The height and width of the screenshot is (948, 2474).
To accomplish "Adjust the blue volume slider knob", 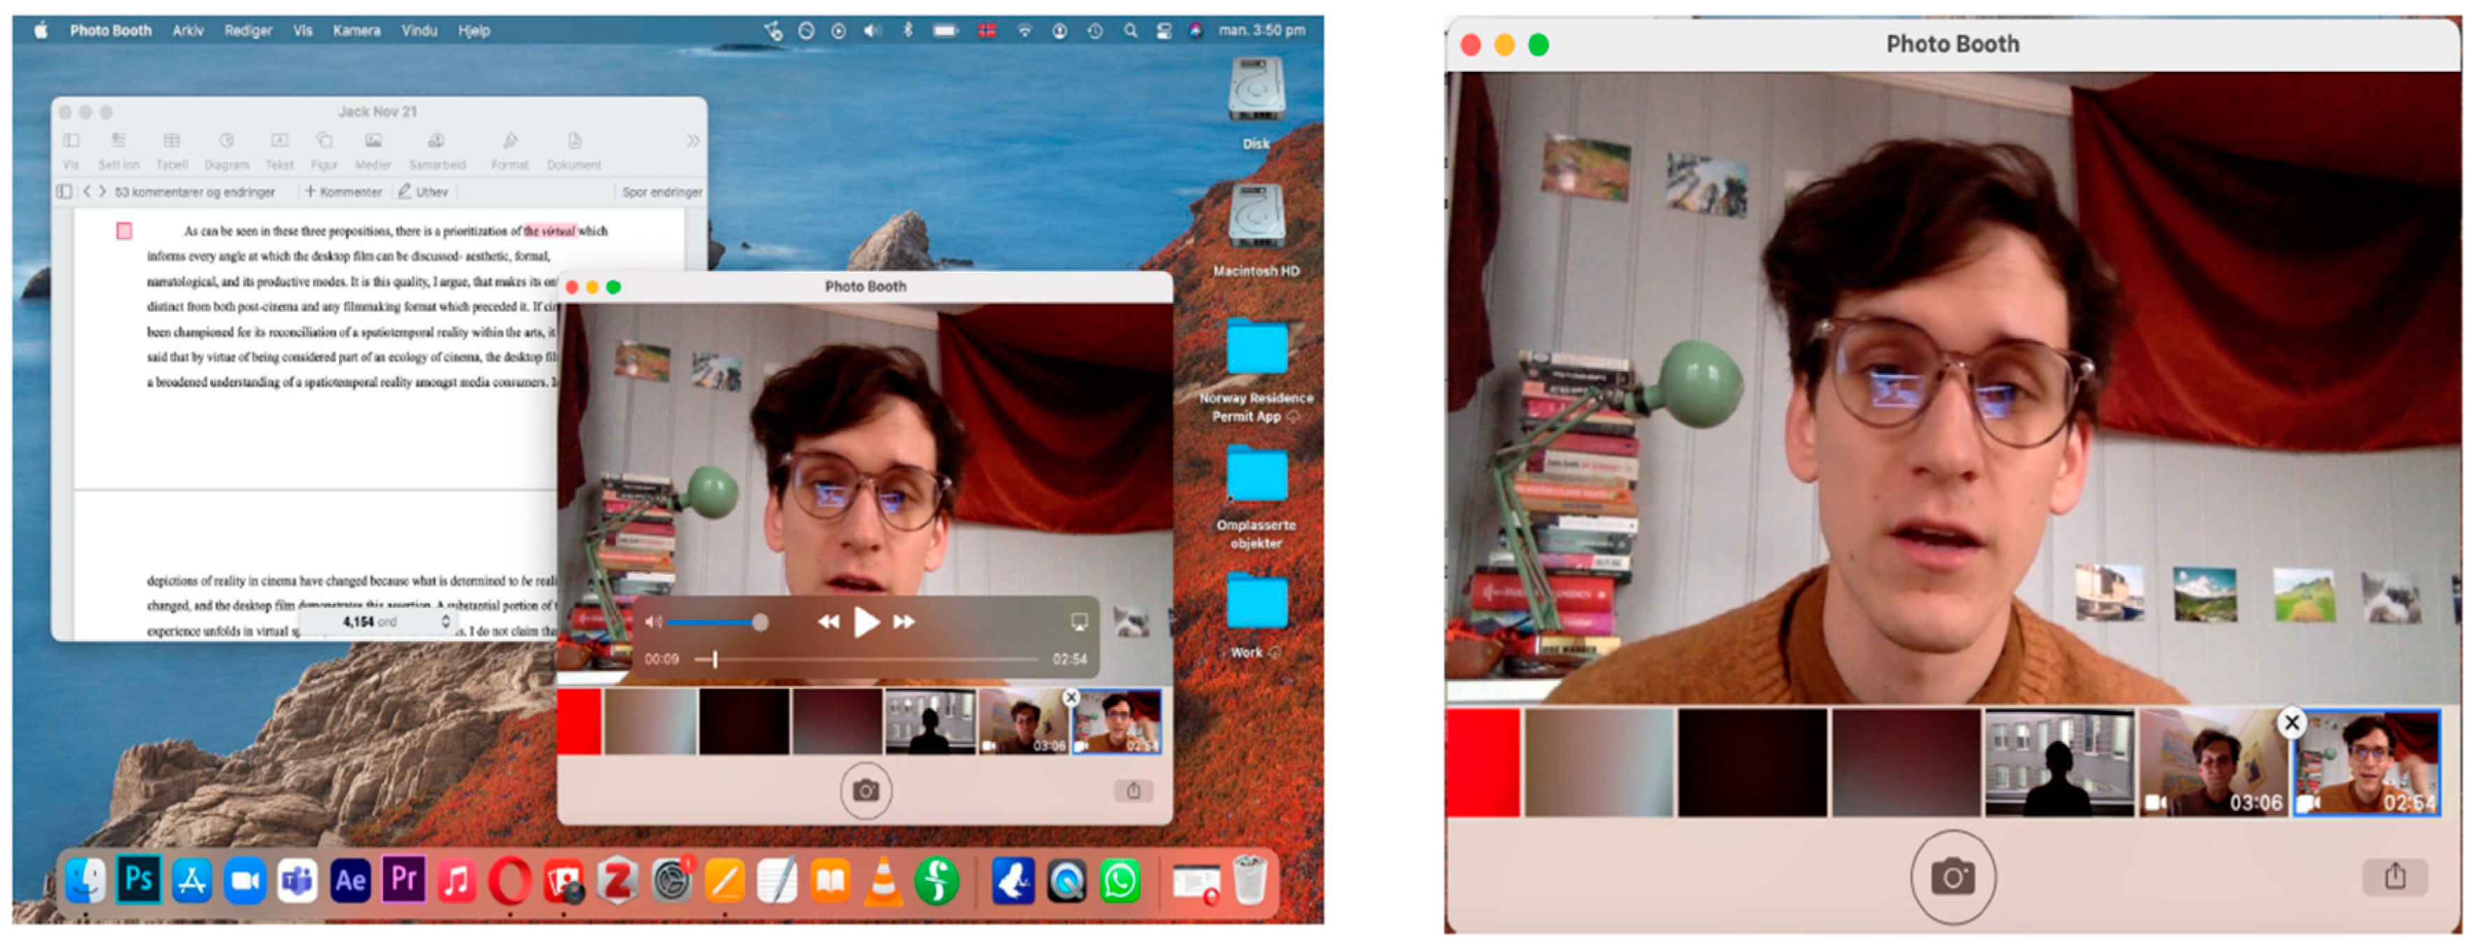I will (760, 623).
